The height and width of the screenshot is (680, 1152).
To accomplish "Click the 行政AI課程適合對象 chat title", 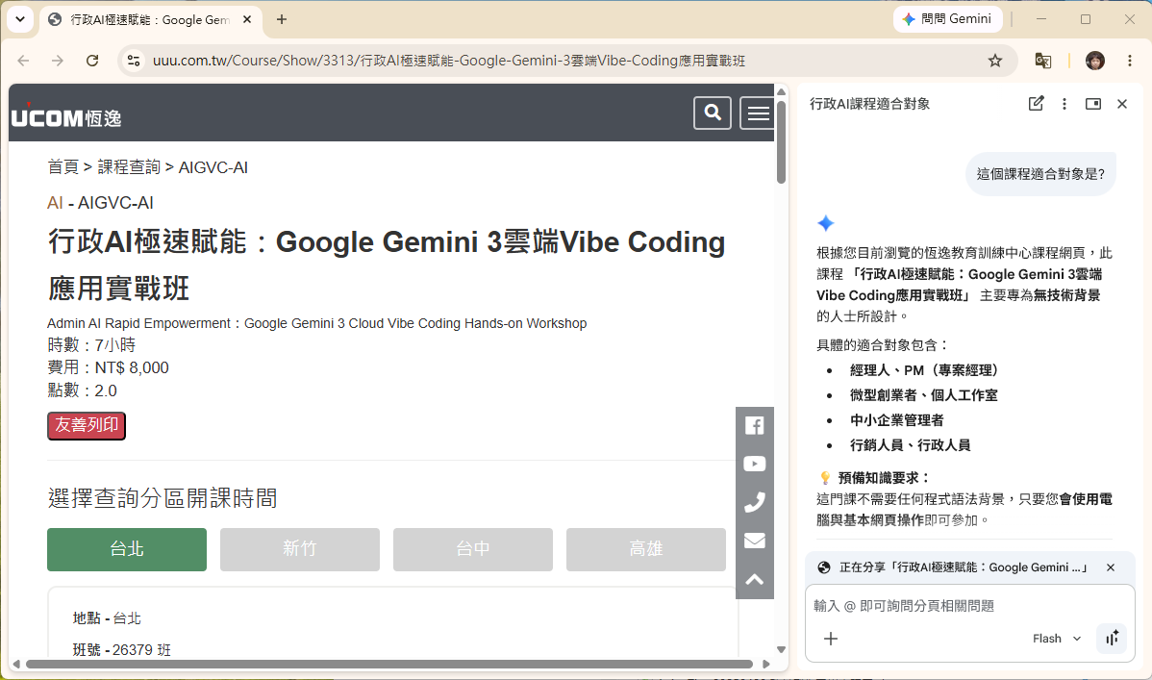I will tap(870, 104).
